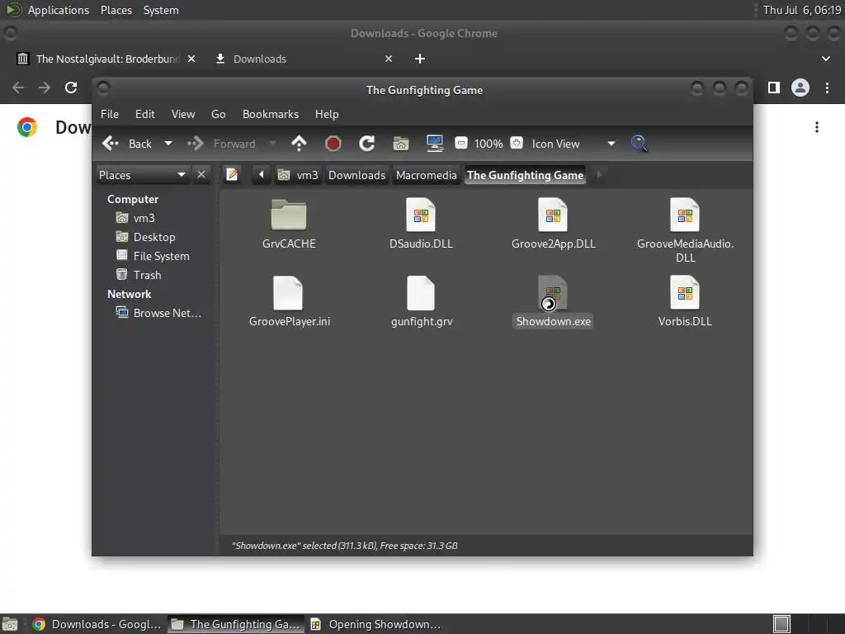Image resolution: width=845 pixels, height=634 pixels.
Task: Select the Showdown.exe file icon
Action: [553, 293]
